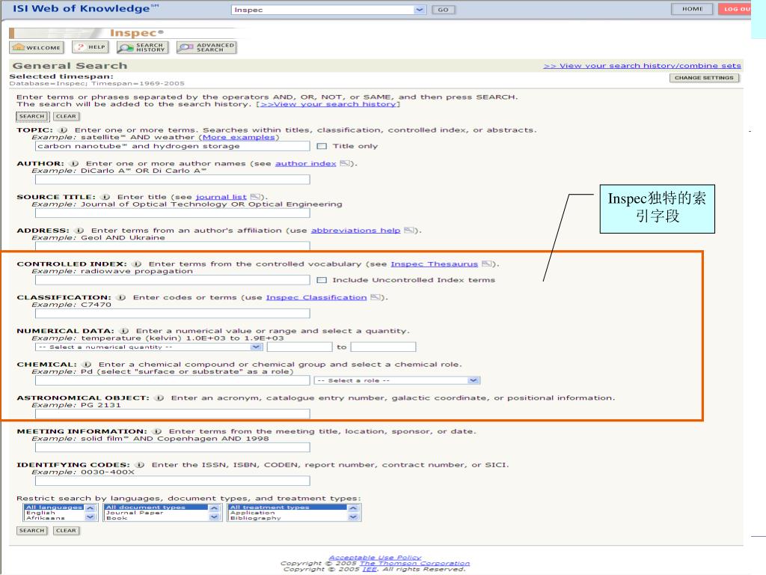Screen dimensions: 766x575
Task: Open Inspec Thesaurus lookup icon
Action: tap(486, 264)
